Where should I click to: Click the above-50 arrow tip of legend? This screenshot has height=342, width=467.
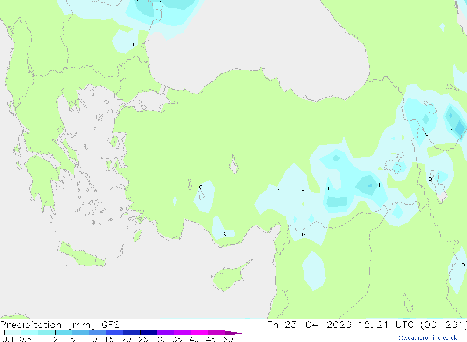(233, 333)
